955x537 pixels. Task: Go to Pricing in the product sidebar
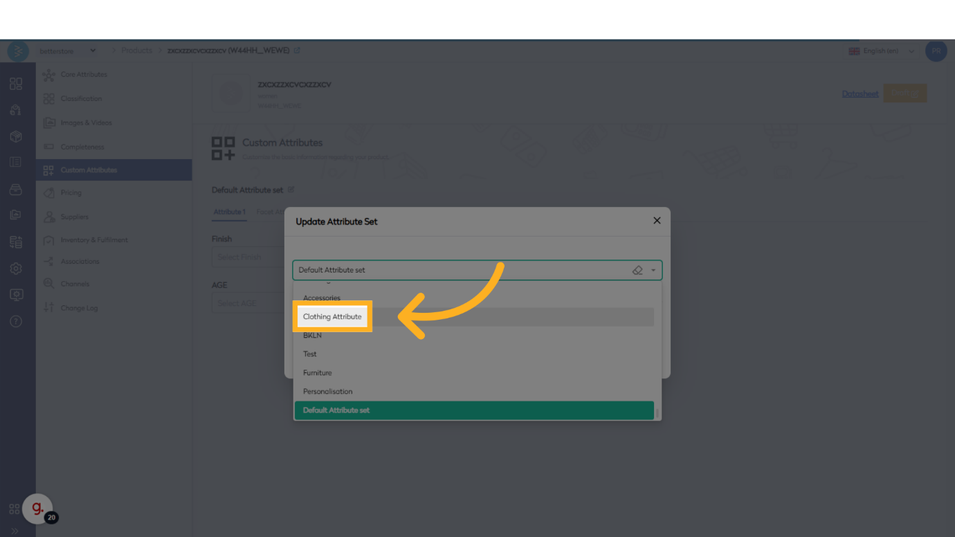71,192
